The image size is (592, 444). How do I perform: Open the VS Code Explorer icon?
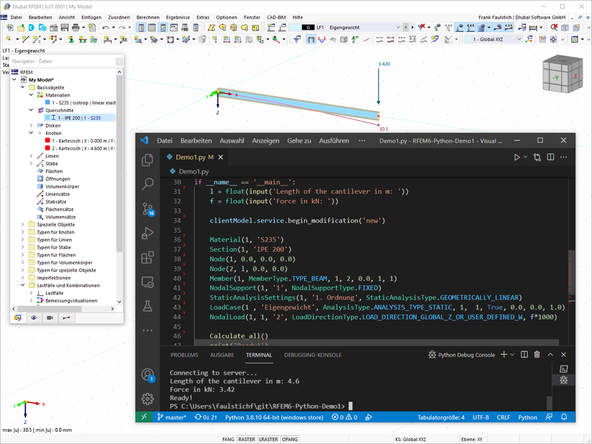pos(147,160)
